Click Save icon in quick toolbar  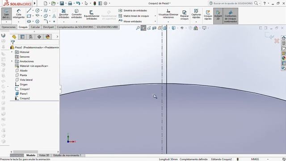62,3
